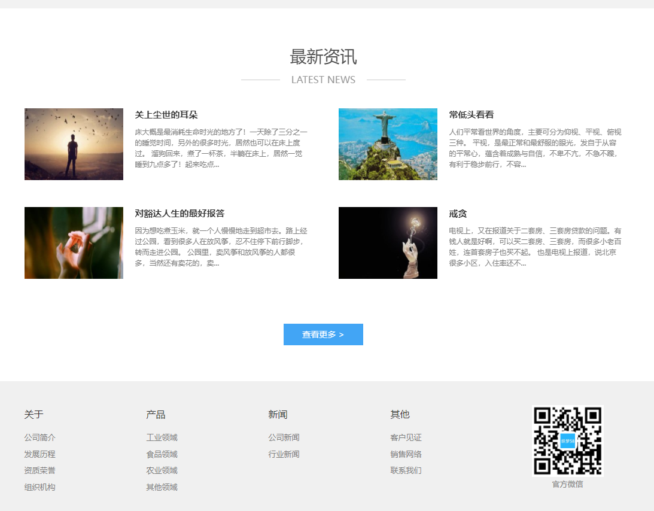Open the 工业领域 product link
Screen dimensions: 654x511
click(x=162, y=437)
